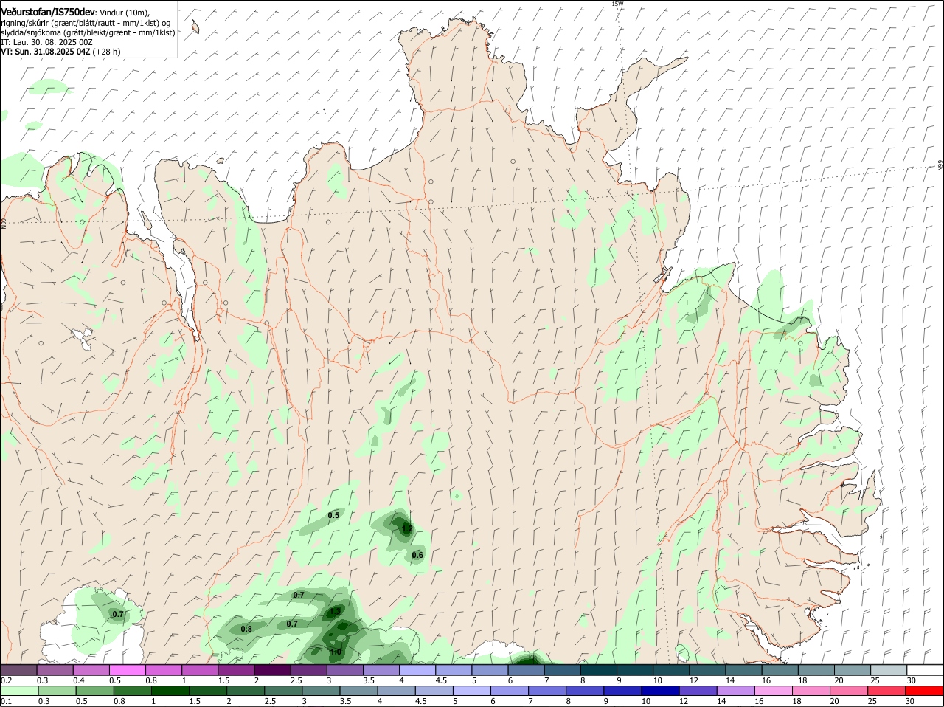Click the 'slydda/snjókoma' legend description line
This screenshot has width=944, height=707.
pos(88,32)
